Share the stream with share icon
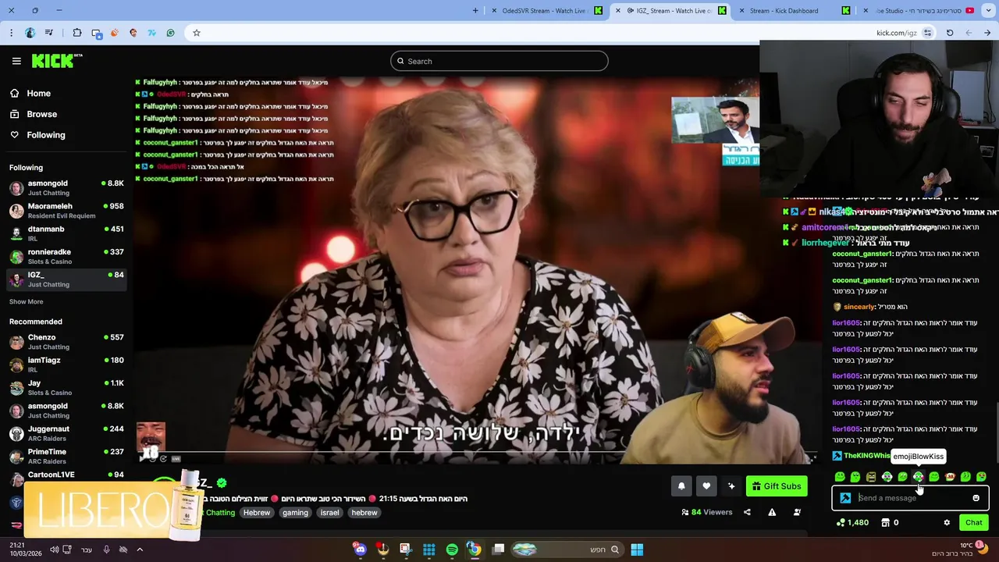The image size is (999, 562). [x=747, y=512]
